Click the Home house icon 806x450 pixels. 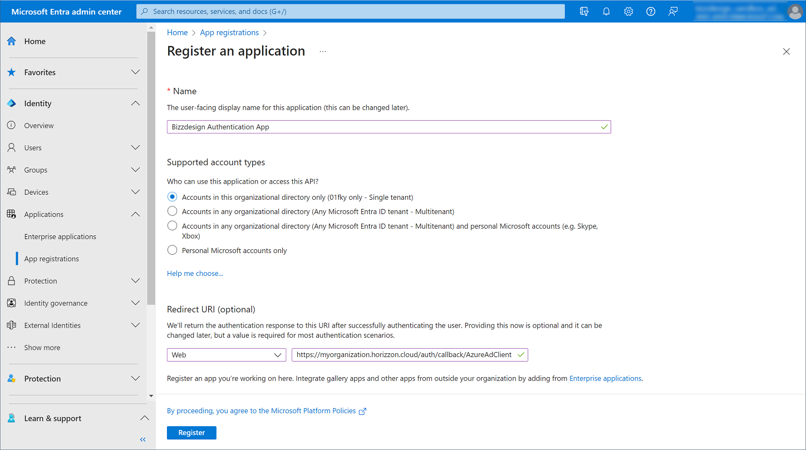click(11, 41)
